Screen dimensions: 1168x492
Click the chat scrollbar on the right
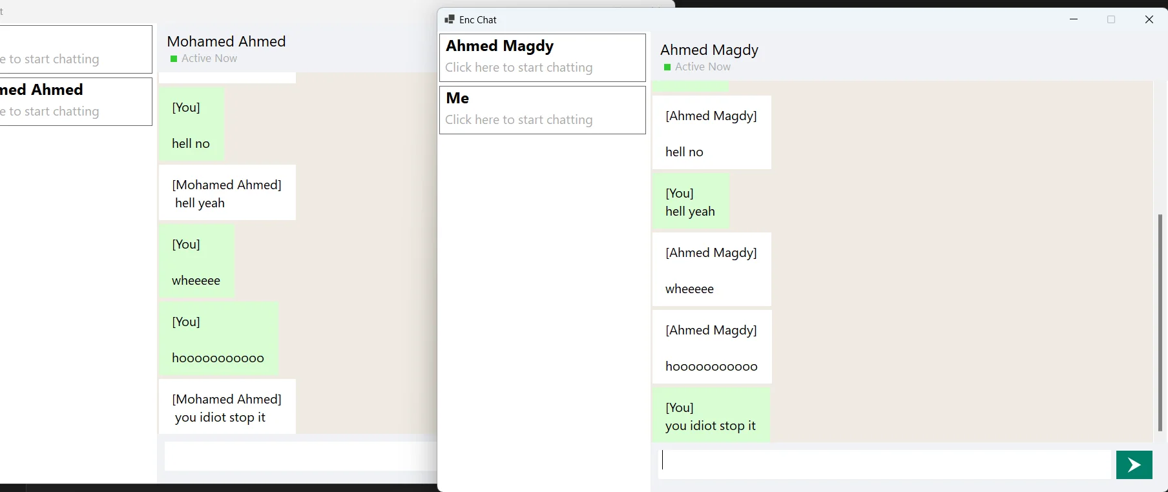point(1160,323)
